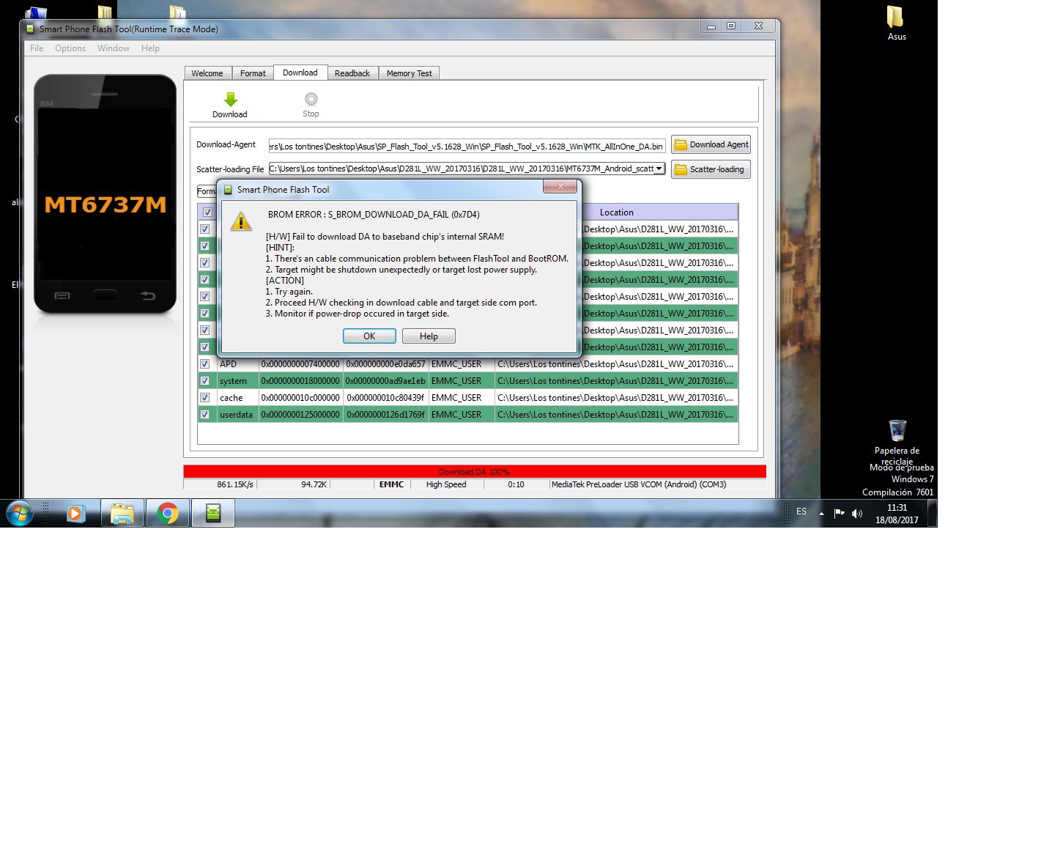Open Windows Explorer from the taskbar
This screenshot has width=1052, height=850.
122,514
